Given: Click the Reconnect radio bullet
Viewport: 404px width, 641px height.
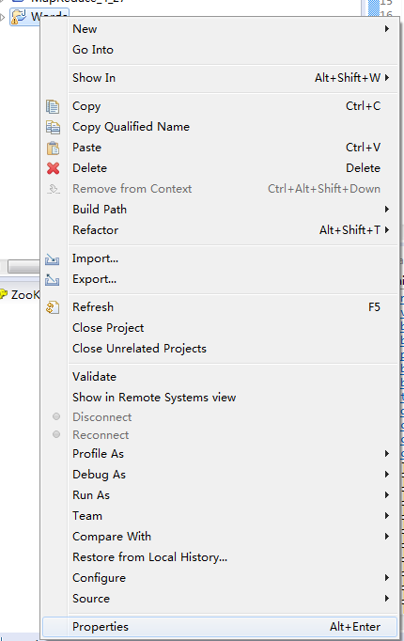Looking at the screenshot, I should [56, 434].
